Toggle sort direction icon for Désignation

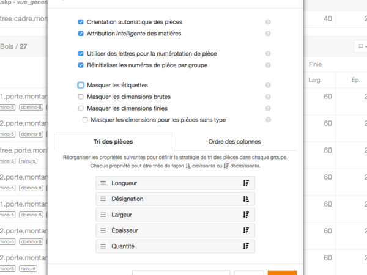pos(246,199)
